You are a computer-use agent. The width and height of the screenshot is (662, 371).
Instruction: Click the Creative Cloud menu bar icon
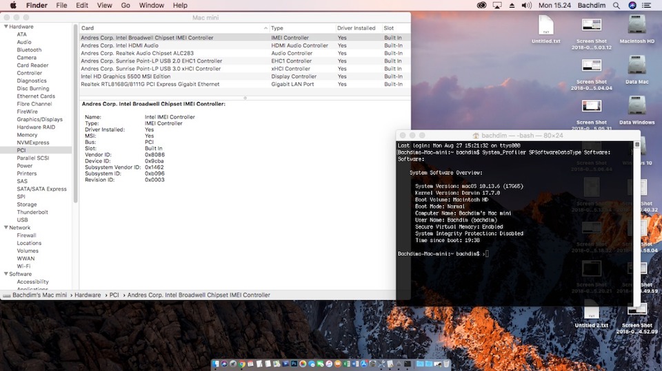tap(481, 5)
